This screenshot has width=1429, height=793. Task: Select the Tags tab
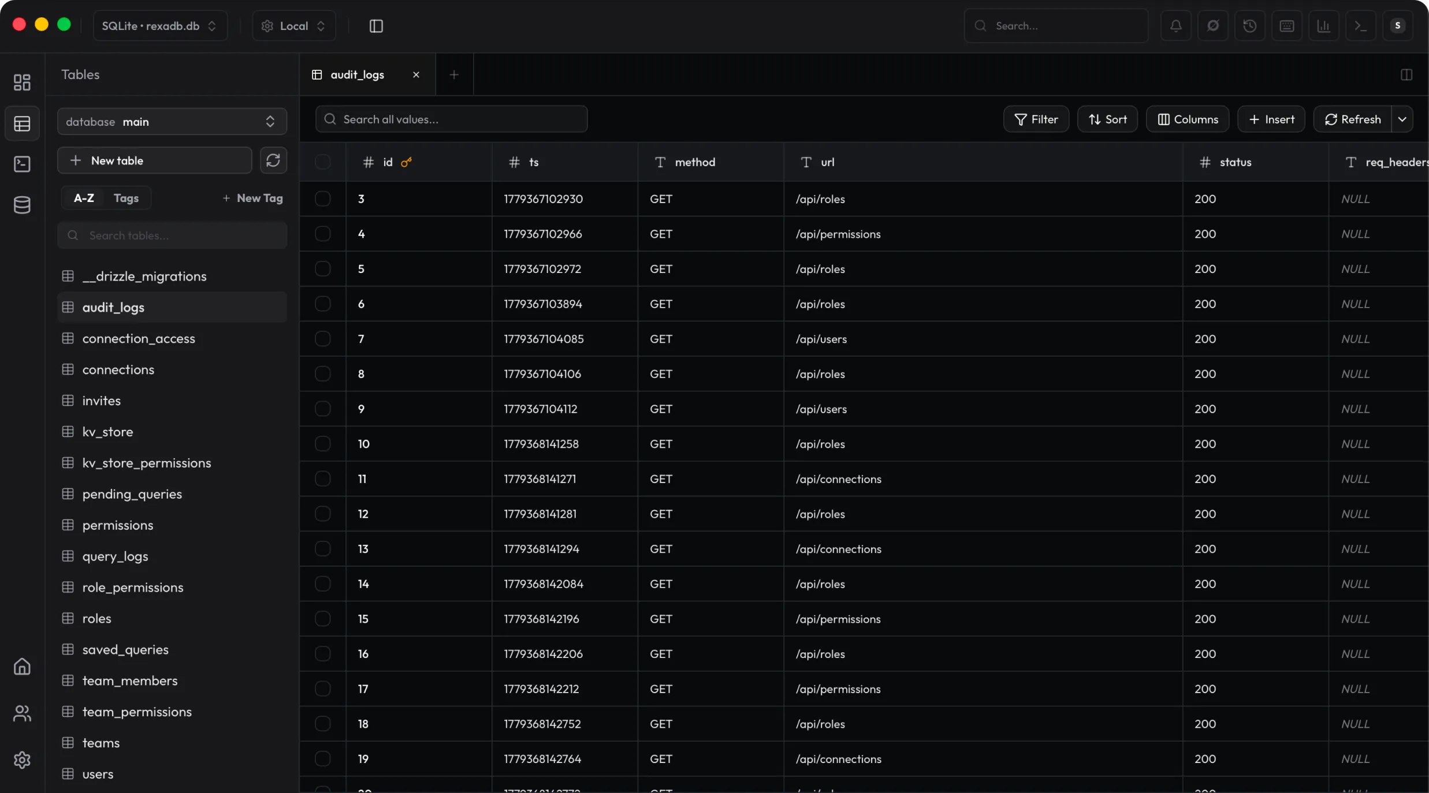(126, 198)
